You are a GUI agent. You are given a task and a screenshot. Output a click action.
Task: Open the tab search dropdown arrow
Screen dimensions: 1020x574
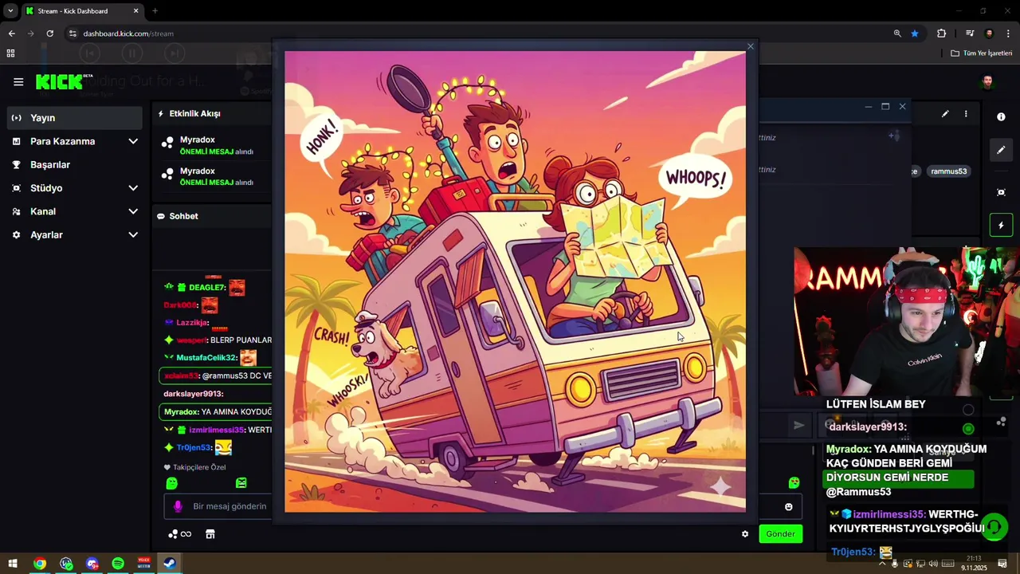(x=10, y=11)
